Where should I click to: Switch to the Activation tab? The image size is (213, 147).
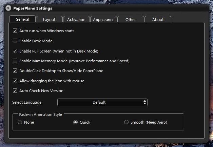click(x=76, y=20)
